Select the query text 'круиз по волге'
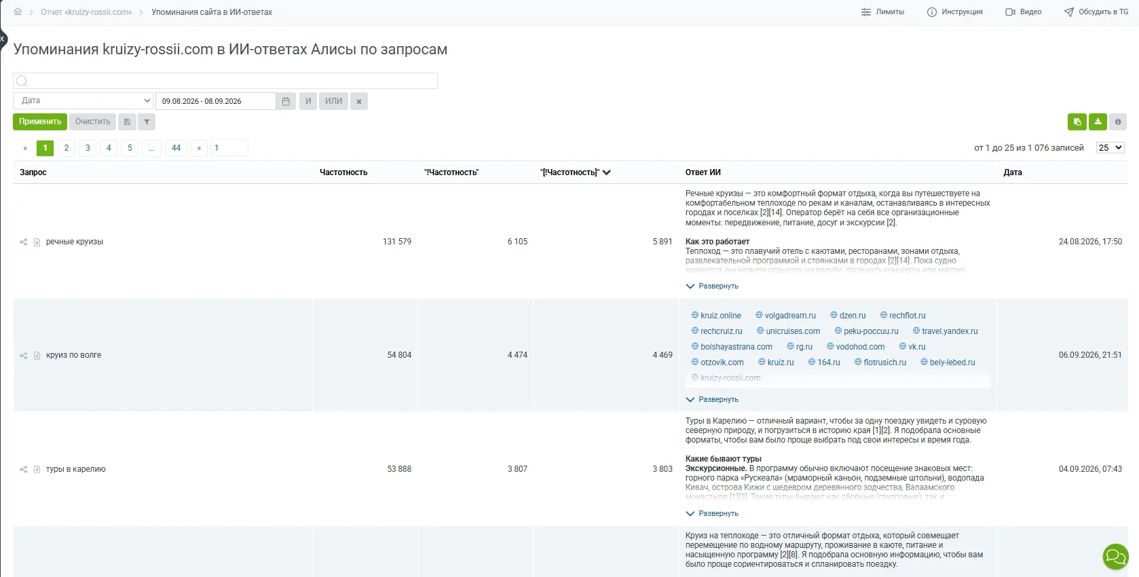Screen dimensions: 1139x577 pos(73,355)
